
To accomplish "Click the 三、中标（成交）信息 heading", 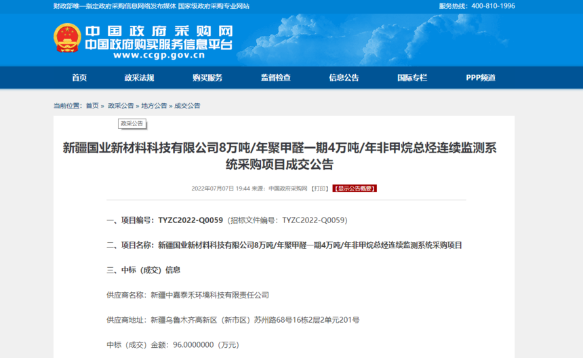I will point(144,271).
